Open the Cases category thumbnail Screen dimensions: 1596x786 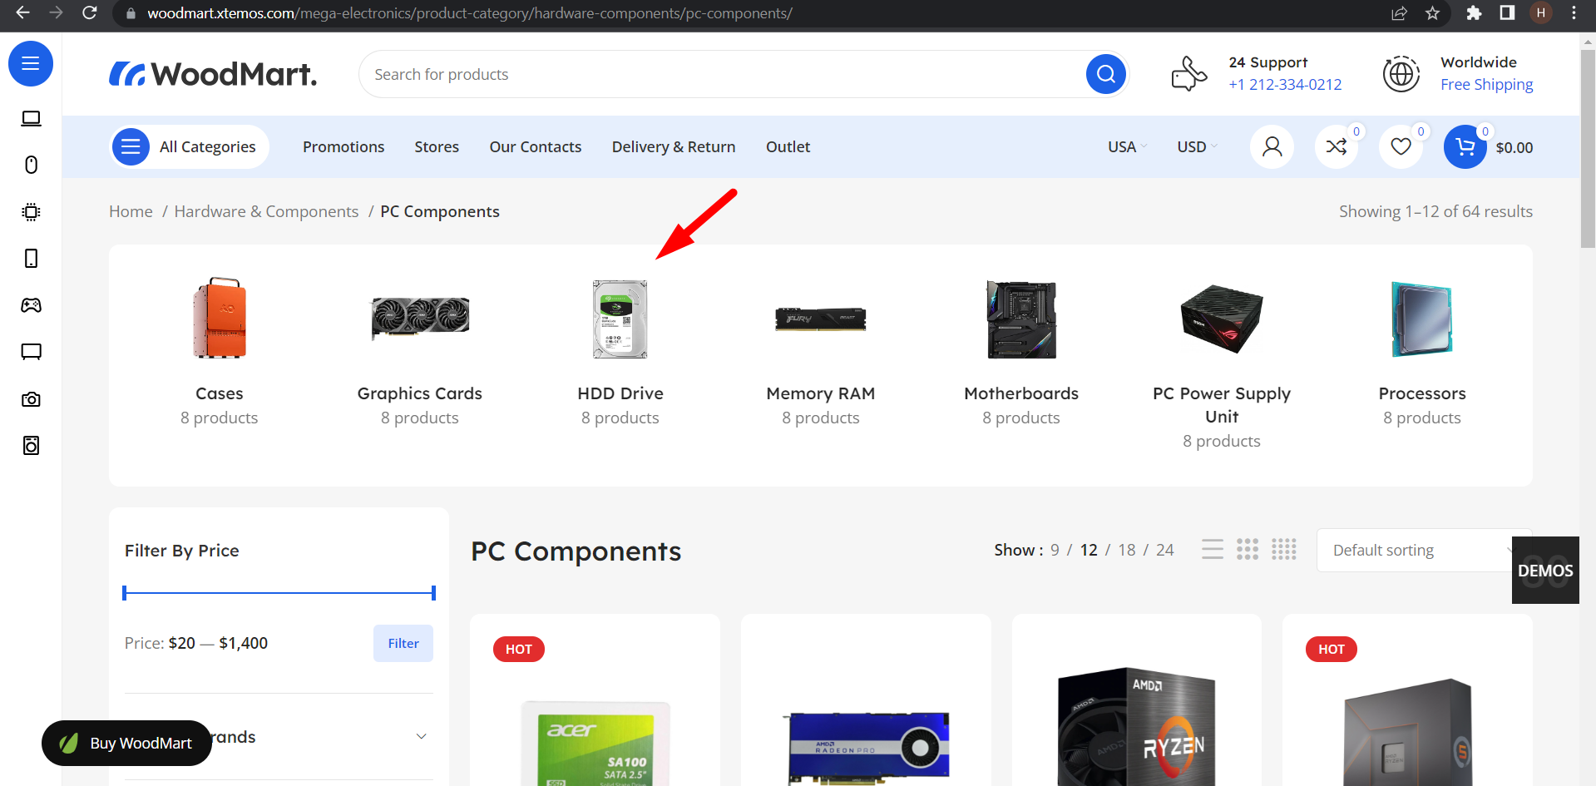pyautogui.click(x=220, y=319)
